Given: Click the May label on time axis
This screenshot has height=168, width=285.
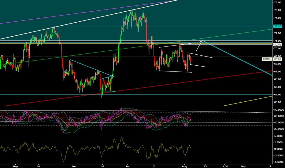Looking at the screenshot, I should [x=16, y=166].
